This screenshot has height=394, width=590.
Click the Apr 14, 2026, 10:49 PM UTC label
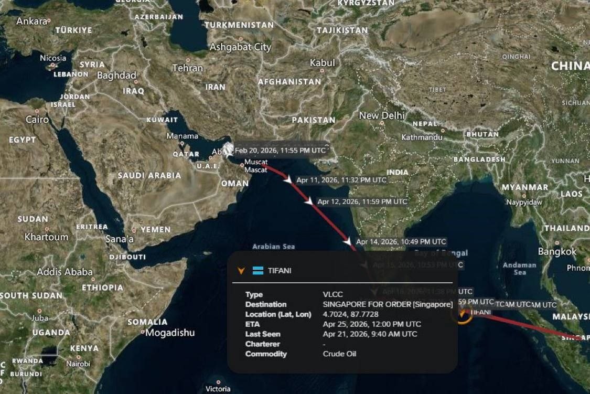click(x=401, y=241)
